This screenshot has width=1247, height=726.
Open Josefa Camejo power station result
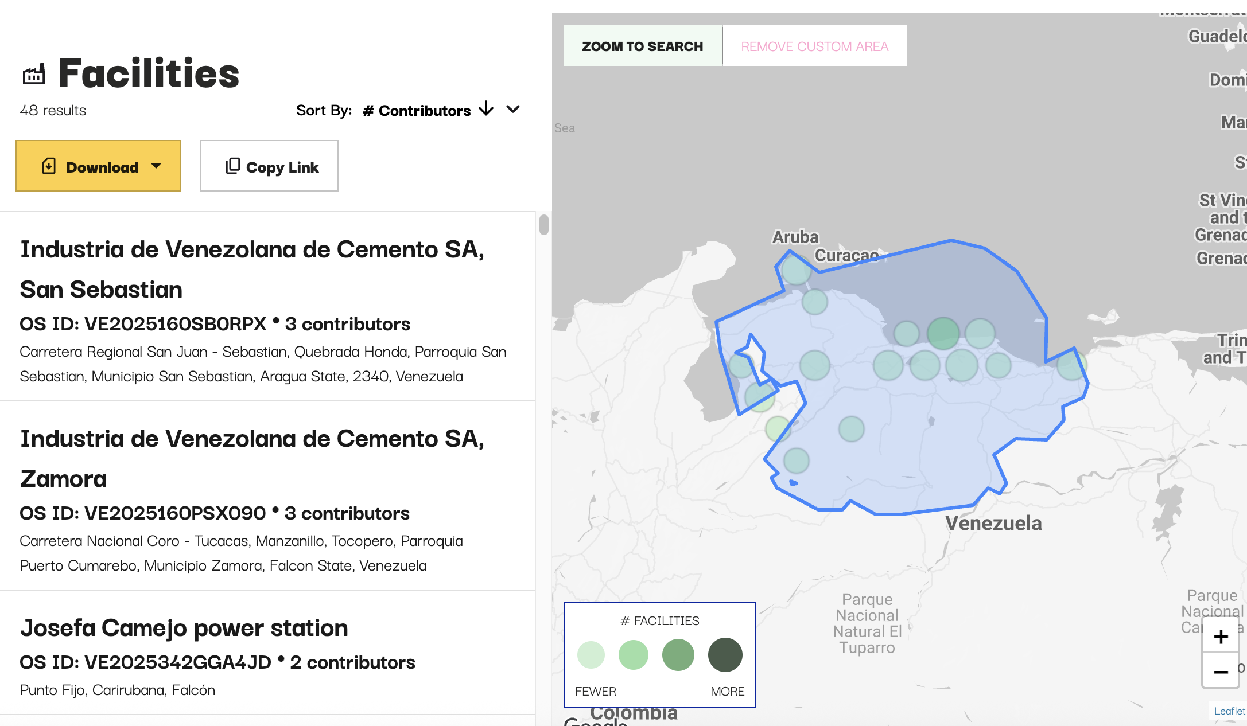(184, 628)
